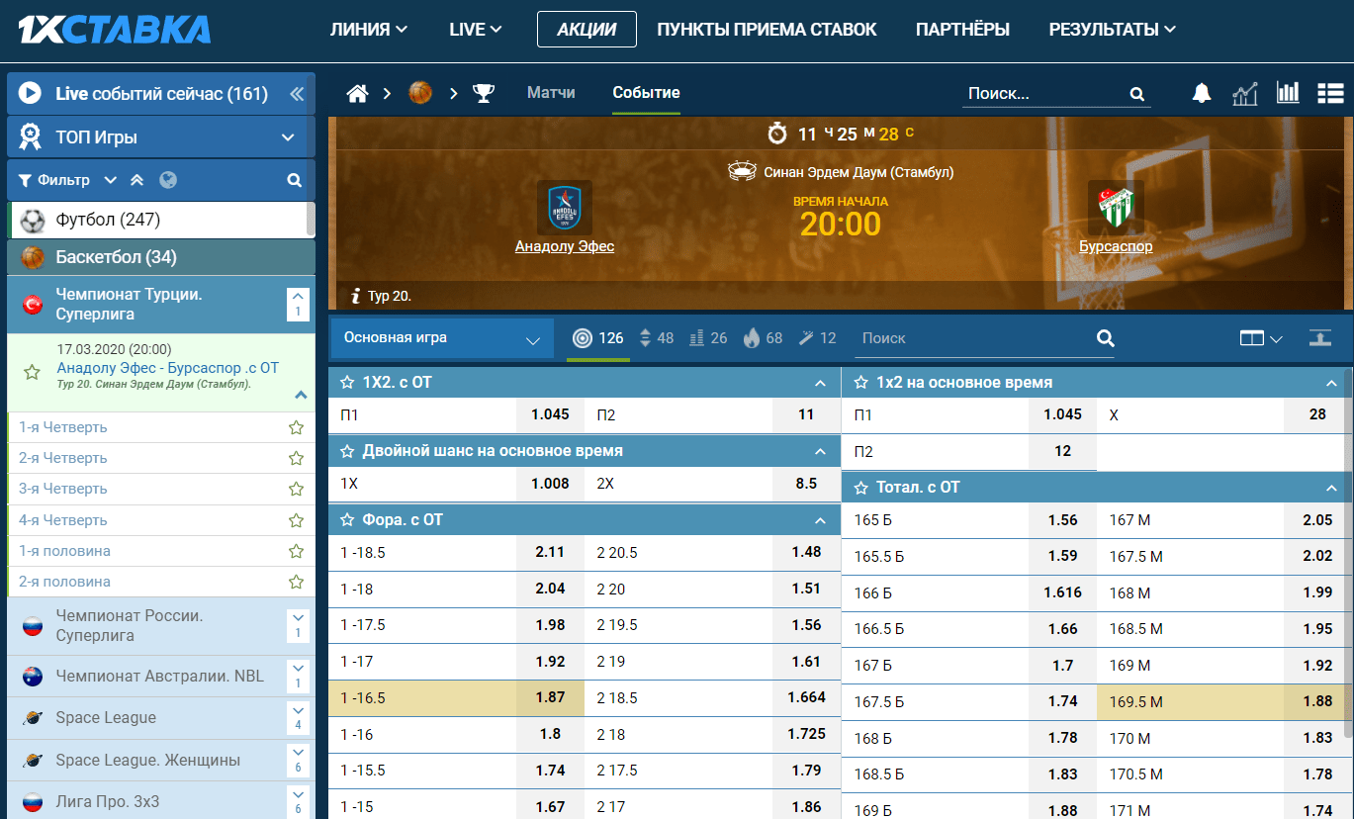Viewport: 1354px width, 819px height.
Task: Click the trophy icon in breadcrumb
Action: pos(484,93)
